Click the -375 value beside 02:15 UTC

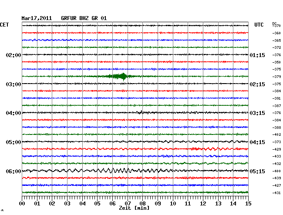tap(276, 84)
